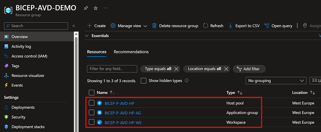The width and height of the screenshot is (321, 132).
Task: Click the Activity log icon
Action: coord(6,46)
